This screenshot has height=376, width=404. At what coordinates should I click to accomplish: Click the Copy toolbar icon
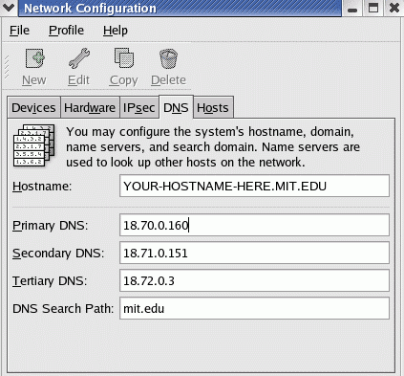pyautogui.click(x=124, y=57)
